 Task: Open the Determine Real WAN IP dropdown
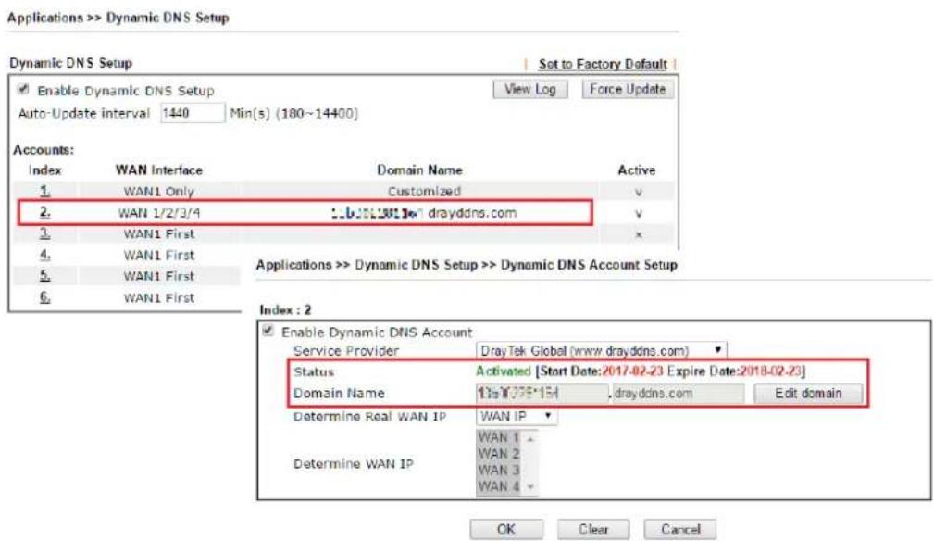[517, 416]
